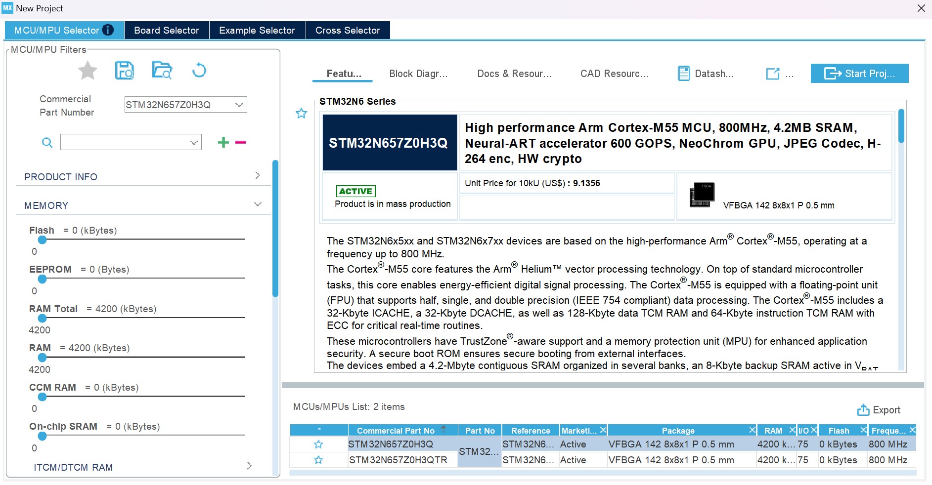The image size is (932, 485).
Task: Click the RAM slider handle
Action: click(x=43, y=357)
